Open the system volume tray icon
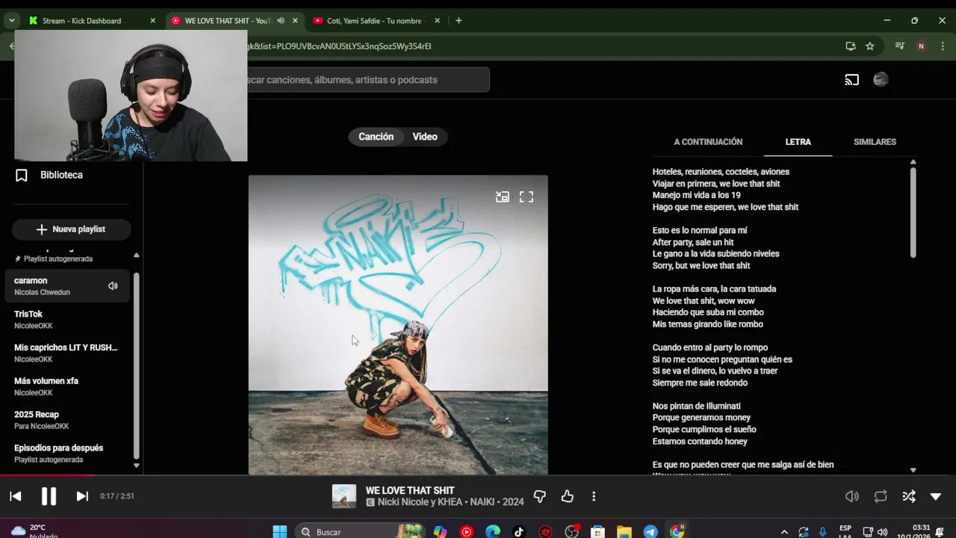This screenshot has width=956, height=538. click(x=882, y=532)
